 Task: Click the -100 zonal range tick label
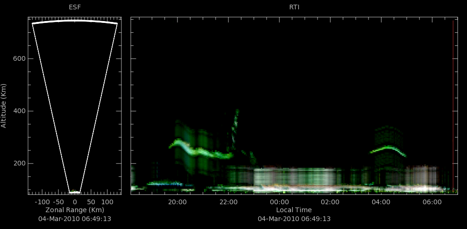click(42, 202)
